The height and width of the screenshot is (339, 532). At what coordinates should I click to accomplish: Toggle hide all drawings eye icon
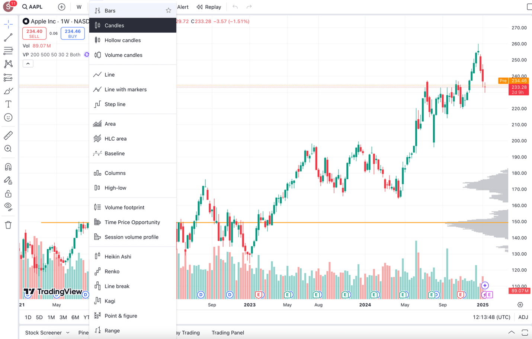pos(8,207)
